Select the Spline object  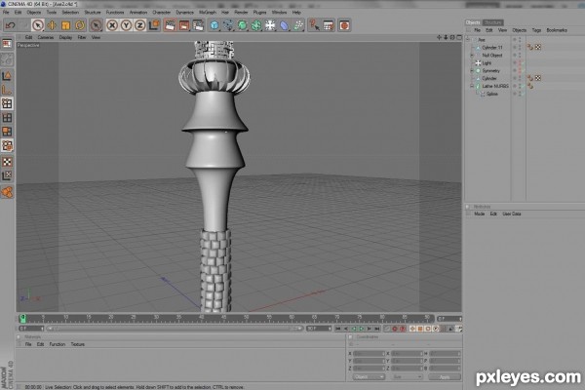coord(492,94)
